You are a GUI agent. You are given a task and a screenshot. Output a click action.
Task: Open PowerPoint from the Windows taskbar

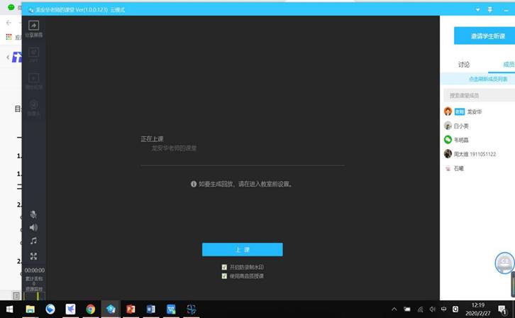[131, 309]
